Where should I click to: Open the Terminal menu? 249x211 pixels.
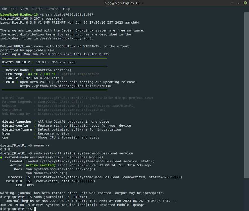pyautogui.click(x=52, y=9)
